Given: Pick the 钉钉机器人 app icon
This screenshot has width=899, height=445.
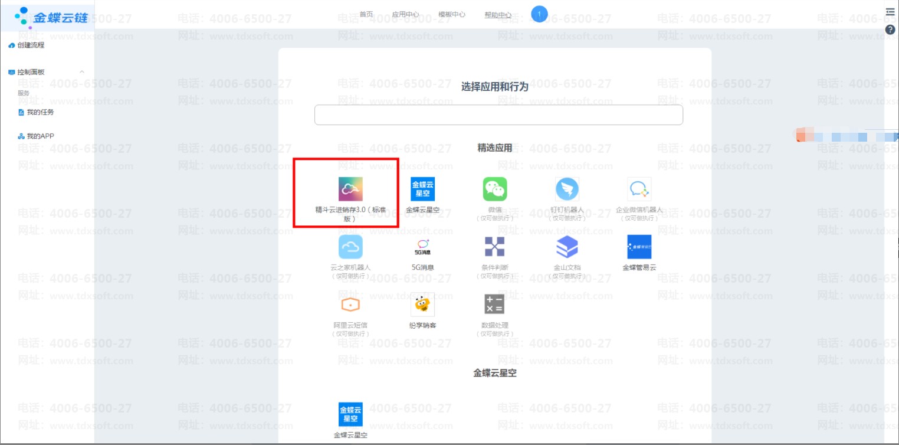Looking at the screenshot, I should pyautogui.click(x=567, y=189).
